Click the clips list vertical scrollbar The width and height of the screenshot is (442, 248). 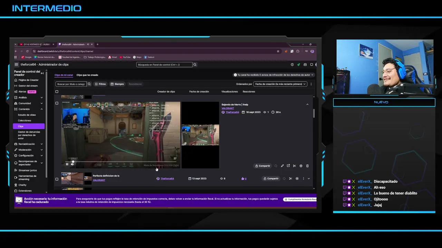[314, 114]
